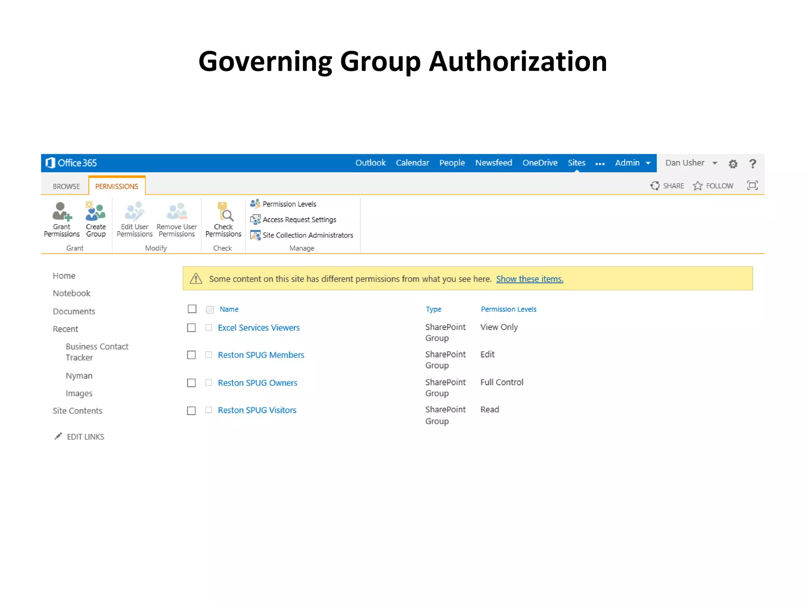The width and height of the screenshot is (806, 604).
Task: Check the Reston SPUG Owners row checkbox
Action: 191,383
